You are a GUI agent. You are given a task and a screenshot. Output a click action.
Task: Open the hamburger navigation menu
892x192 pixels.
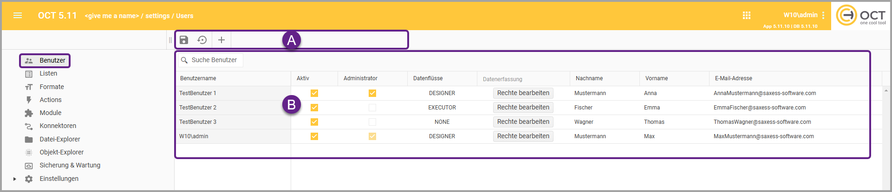click(x=18, y=15)
